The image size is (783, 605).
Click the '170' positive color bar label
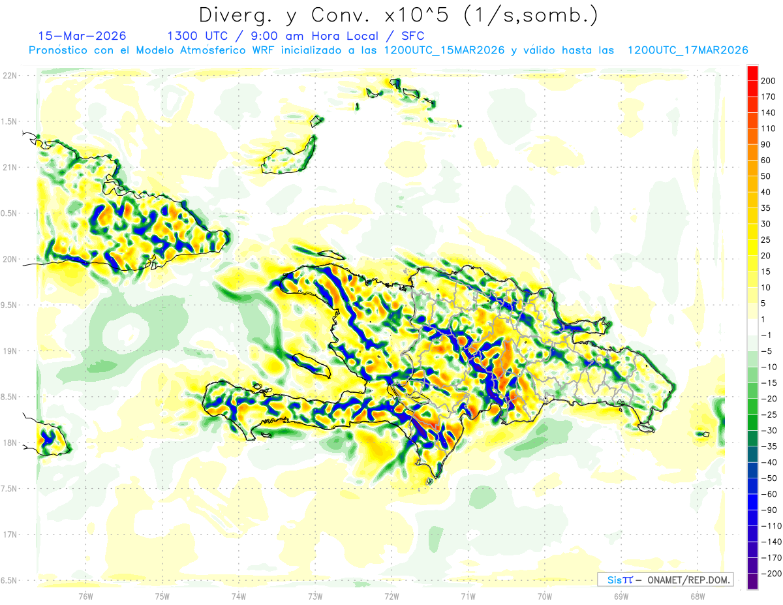click(x=769, y=97)
